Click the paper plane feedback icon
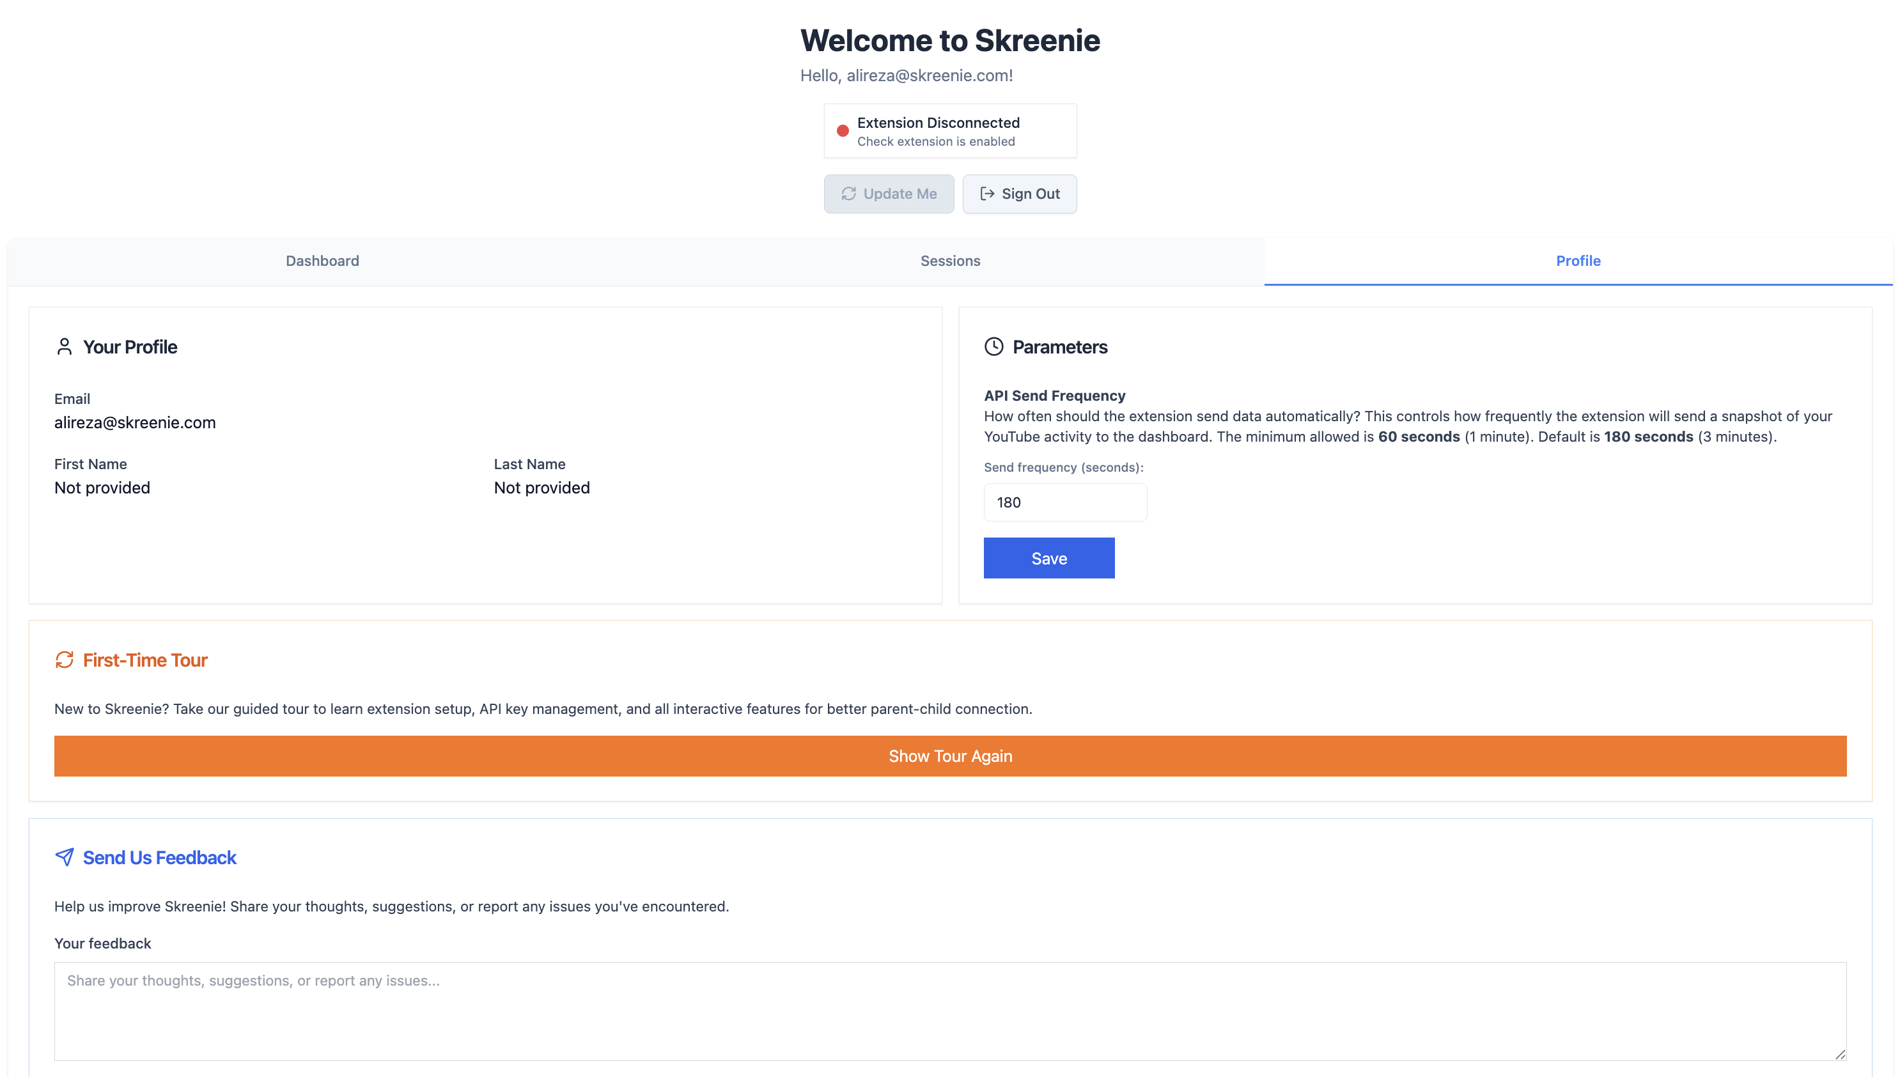This screenshot has width=1900, height=1077. pos(65,857)
